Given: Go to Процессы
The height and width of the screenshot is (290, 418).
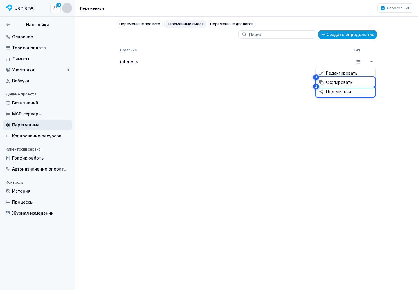Looking at the screenshot, I should click(x=37, y=202).
